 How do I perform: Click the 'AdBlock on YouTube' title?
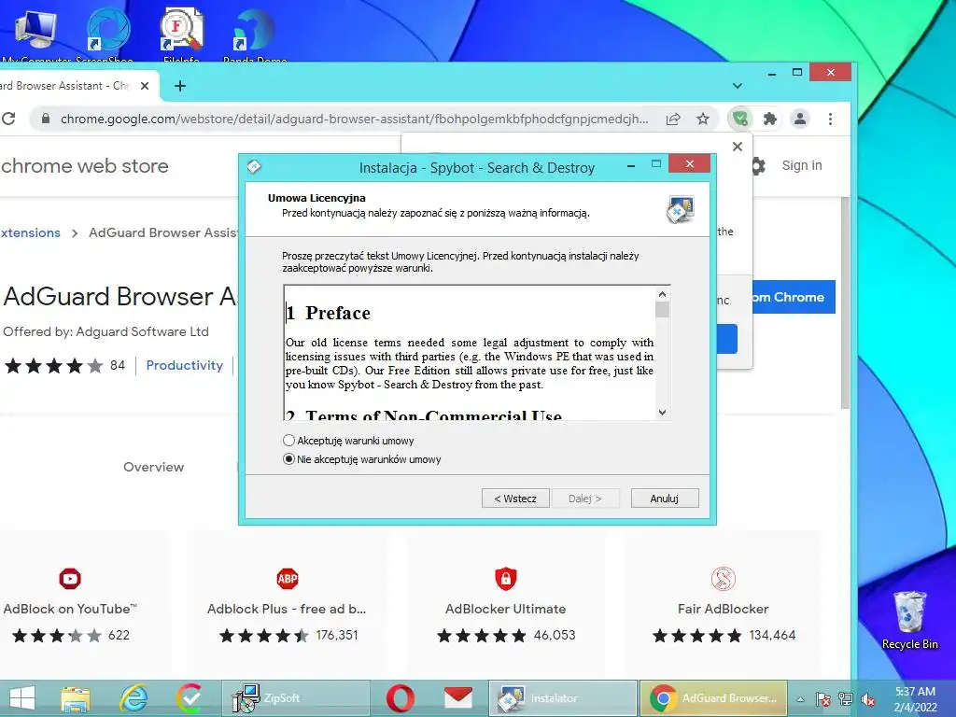coord(70,609)
